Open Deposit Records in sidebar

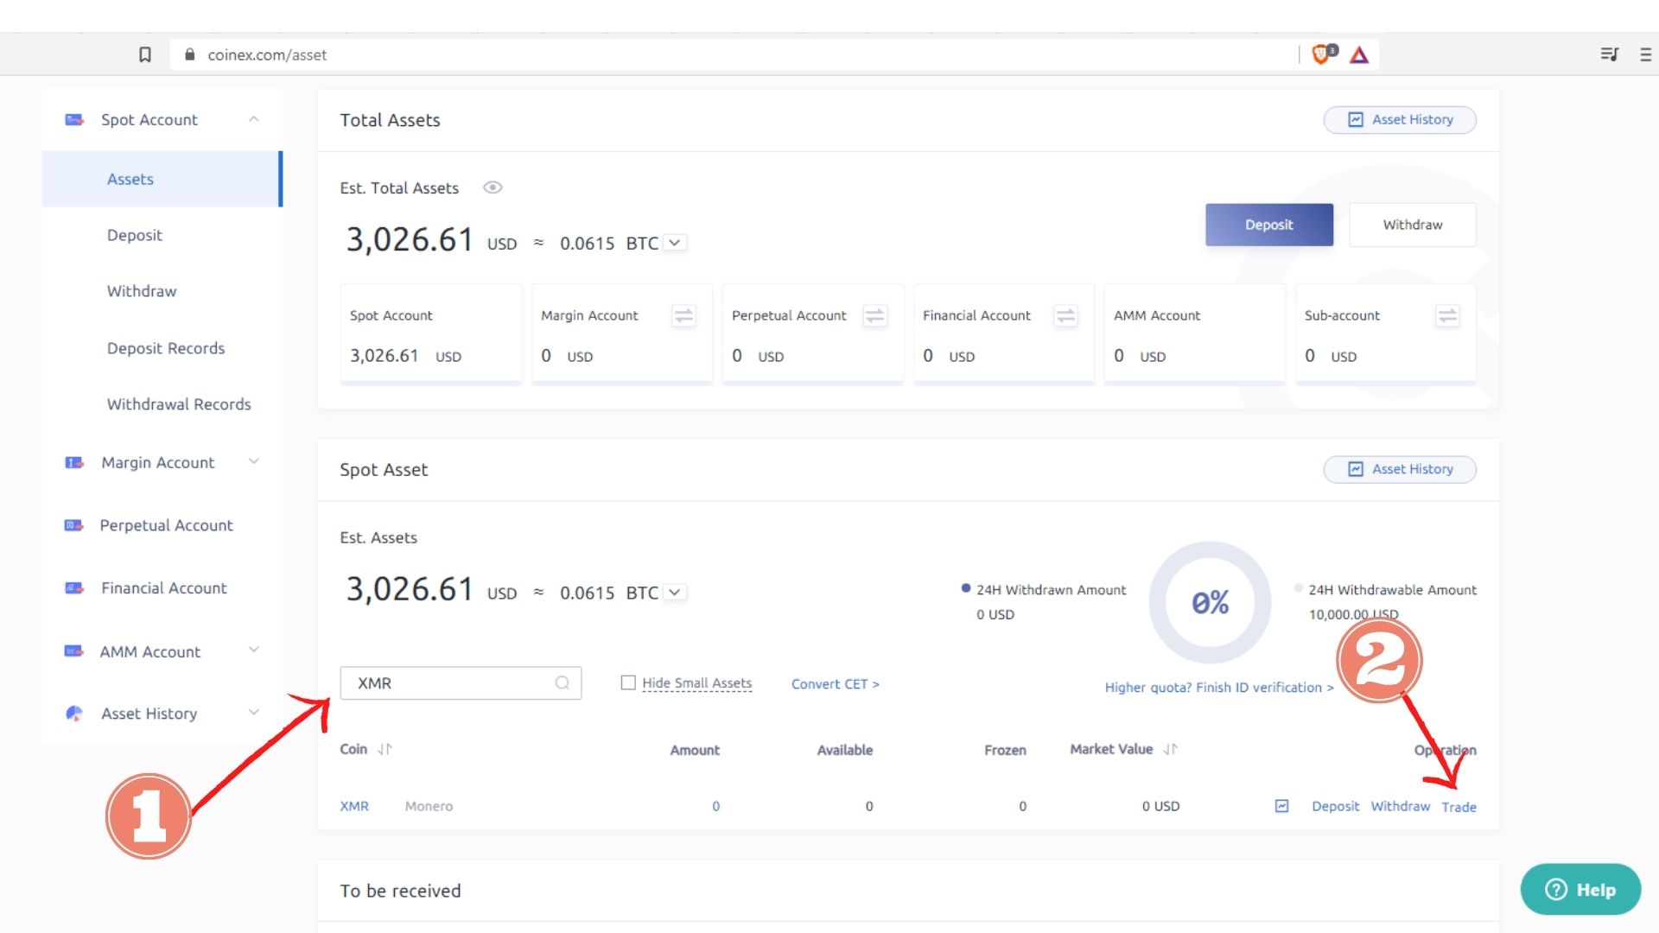pyautogui.click(x=166, y=348)
